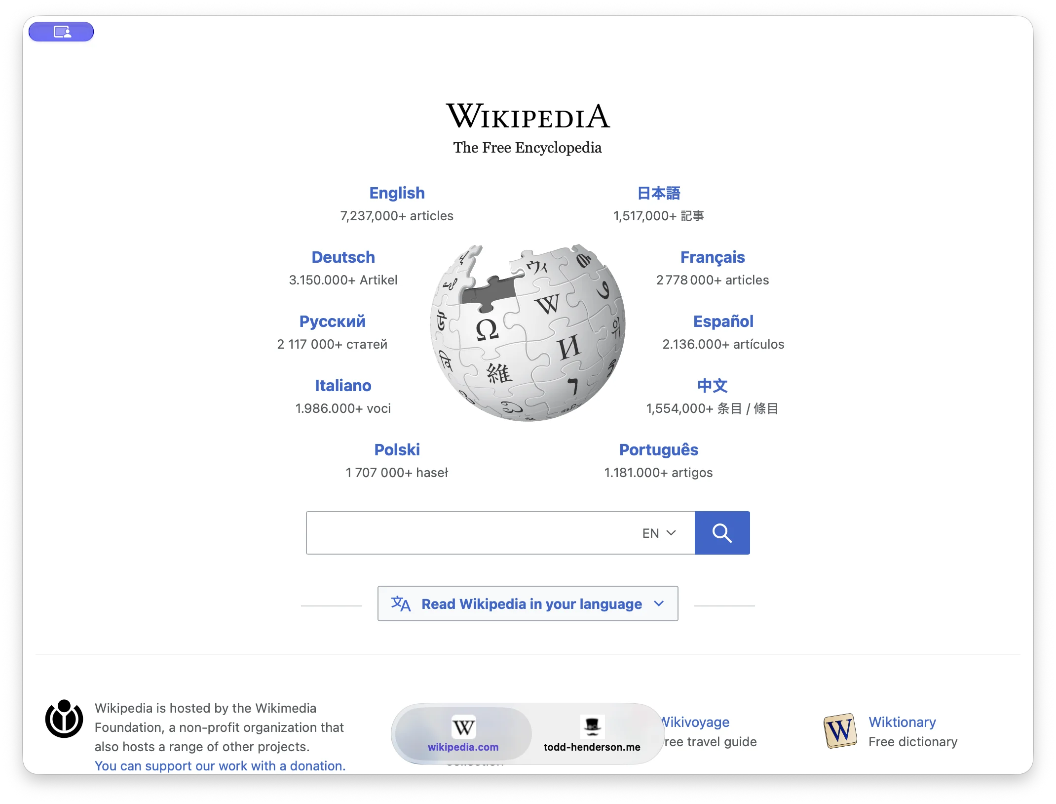Open the Wiktionary link
The height and width of the screenshot is (804, 1056).
point(902,722)
